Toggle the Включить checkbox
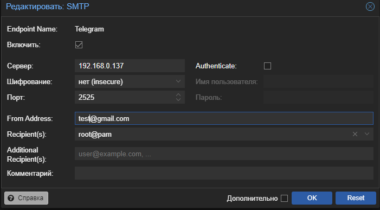380x210 pixels. 79,45
